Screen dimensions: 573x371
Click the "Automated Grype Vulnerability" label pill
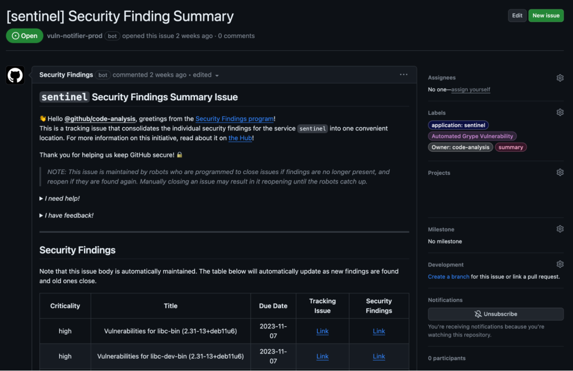[472, 136]
